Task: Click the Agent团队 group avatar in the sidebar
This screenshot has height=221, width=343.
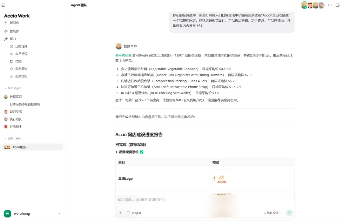Action: [7, 147]
